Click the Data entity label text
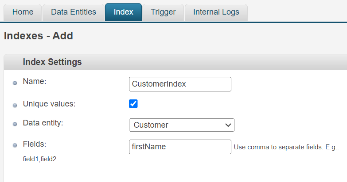This screenshot has width=347, height=182. (43, 123)
